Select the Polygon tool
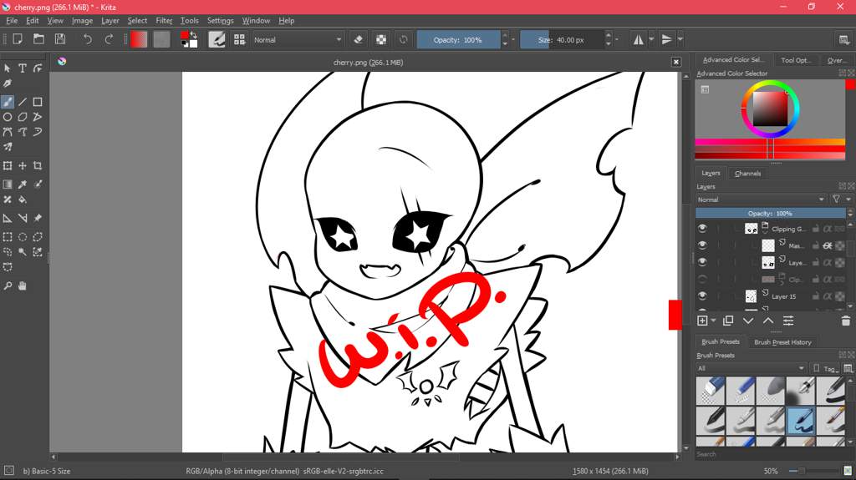 pyautogui.click(x=23, y=117)
